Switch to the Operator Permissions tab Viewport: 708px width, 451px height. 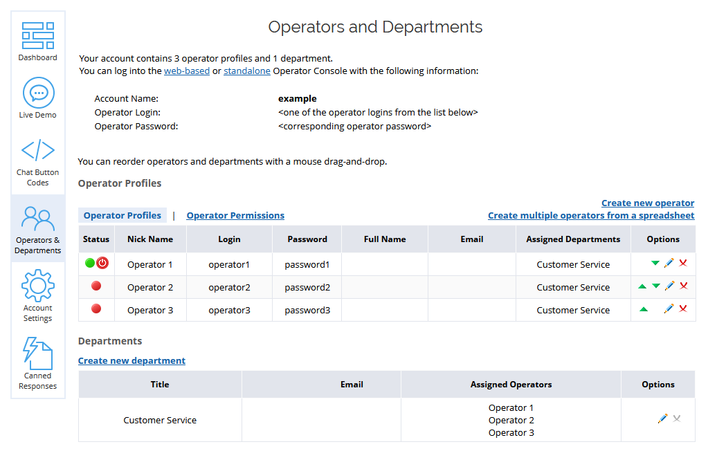coord(235,215)
